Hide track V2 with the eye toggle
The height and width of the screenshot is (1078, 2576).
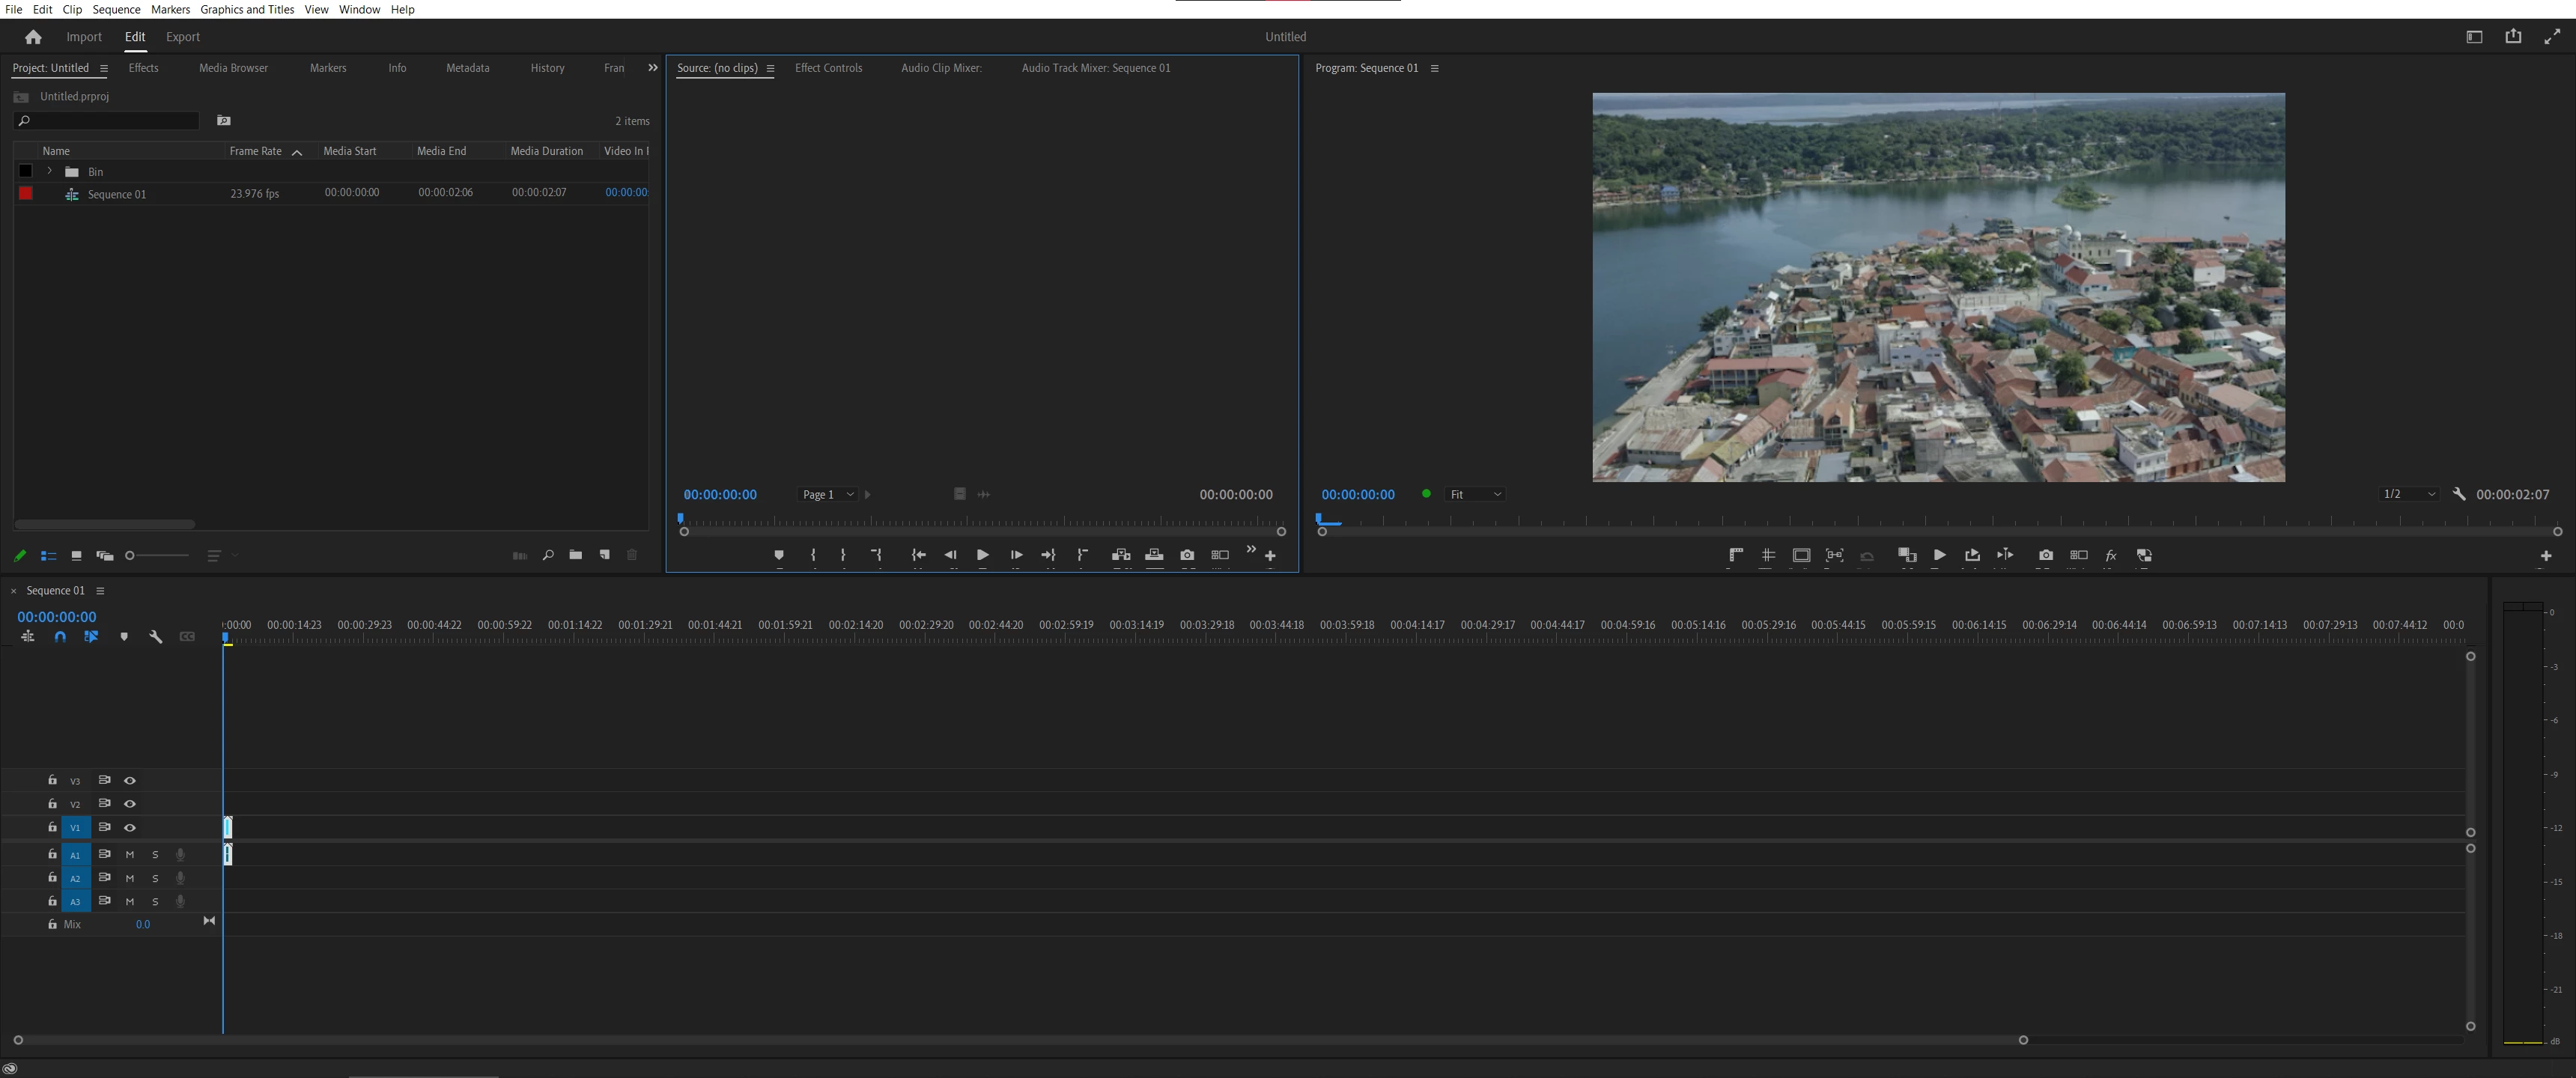(x=130, y=804)
